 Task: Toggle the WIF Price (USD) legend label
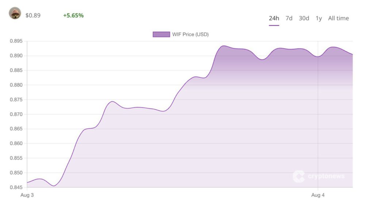pyautogui.click(x=190, y=34)
